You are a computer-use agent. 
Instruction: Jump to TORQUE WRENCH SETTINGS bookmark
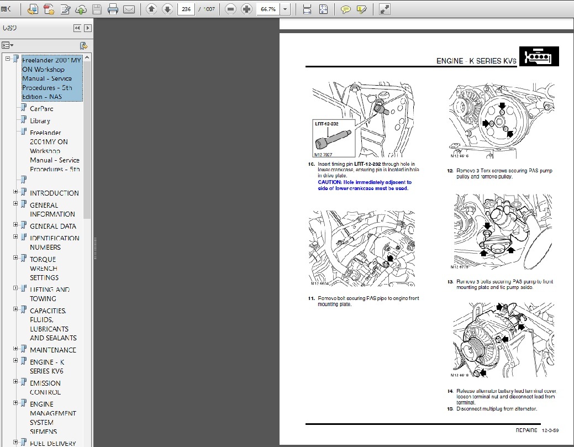[44, 269]
